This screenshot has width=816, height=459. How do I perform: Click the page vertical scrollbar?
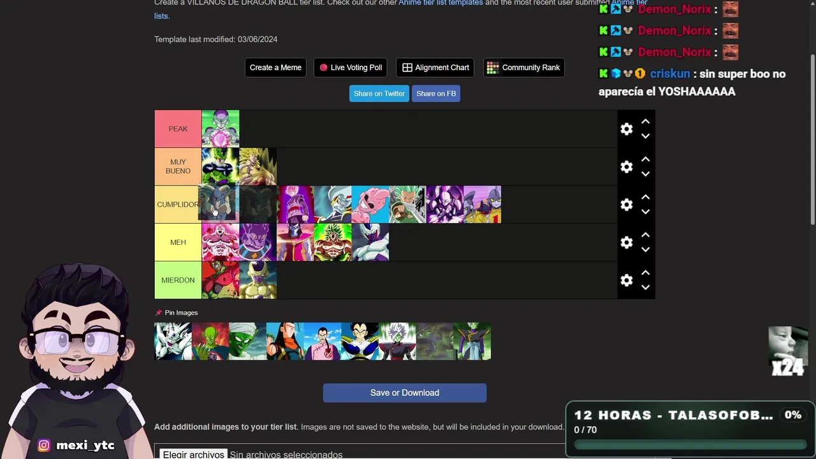812,138
